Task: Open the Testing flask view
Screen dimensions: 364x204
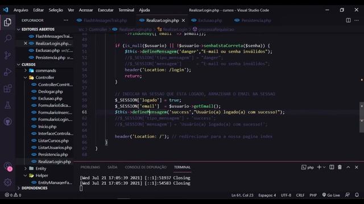Action: point(7,105)
